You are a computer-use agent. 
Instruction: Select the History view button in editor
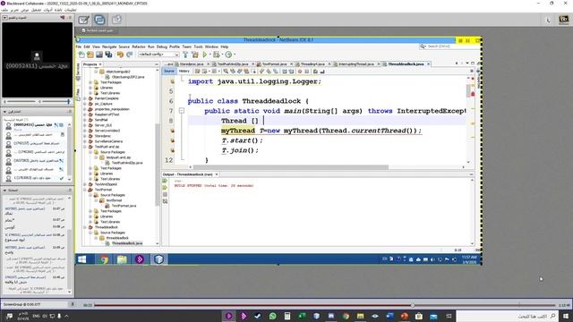click(x=184, y=72)
